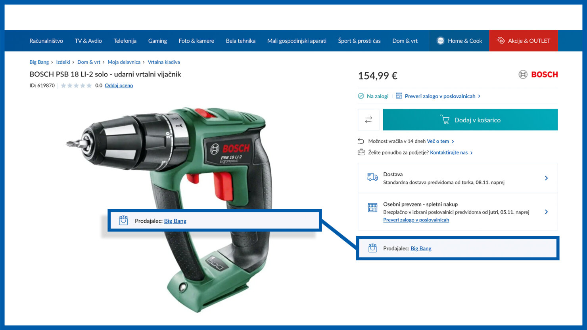The image size is (587, 330).
Task: Click the Bosch brand logo
Action: pyautogui.click(x=538, y=74)
